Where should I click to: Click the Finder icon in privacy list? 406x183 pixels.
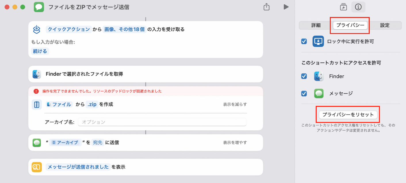point(319,76)
